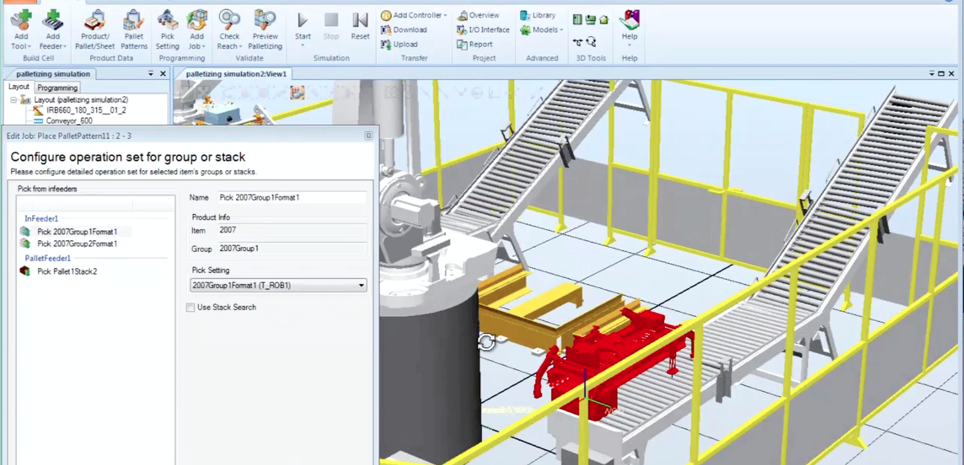Open the I/O Interface
This screenshot has width=964, height=465.
[x=483, y=29]
